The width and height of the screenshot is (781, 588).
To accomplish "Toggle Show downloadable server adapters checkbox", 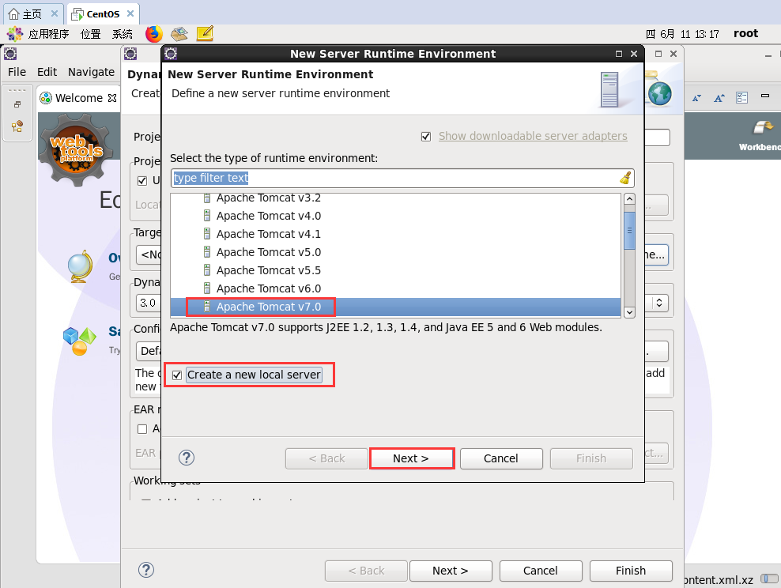I will click(426, 137).
